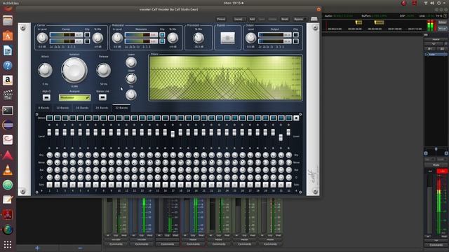Screen dimensions: 449x252
Task: Click the Modulator To Mix knob
Action: [173, 38]
